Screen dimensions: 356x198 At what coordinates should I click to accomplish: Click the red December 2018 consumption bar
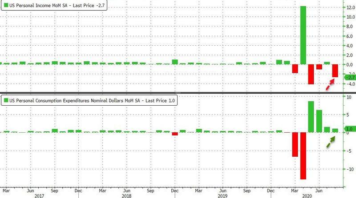tap(175, 134)
